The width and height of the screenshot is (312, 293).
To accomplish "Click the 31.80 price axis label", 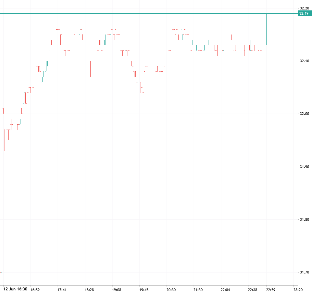I will [x=305, y=219].
